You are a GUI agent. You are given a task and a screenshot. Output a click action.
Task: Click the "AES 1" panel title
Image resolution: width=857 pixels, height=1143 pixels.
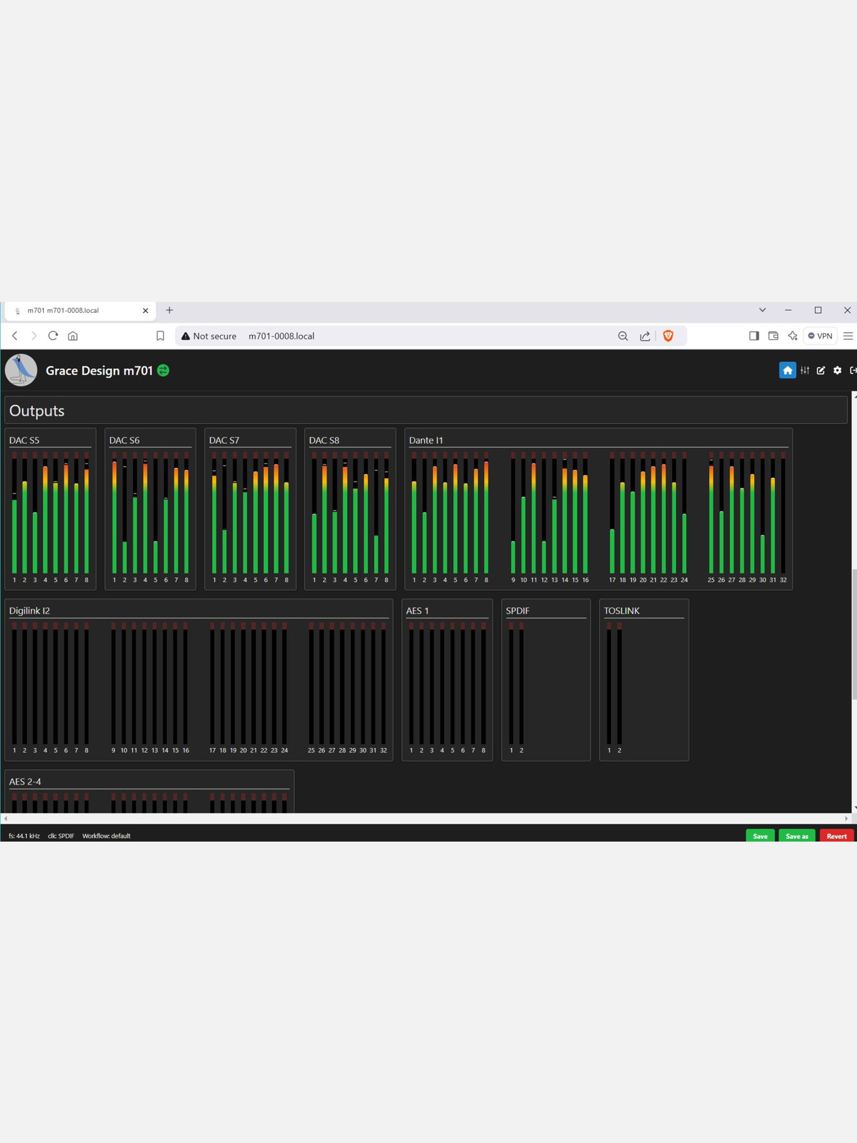tap(417, 611)
